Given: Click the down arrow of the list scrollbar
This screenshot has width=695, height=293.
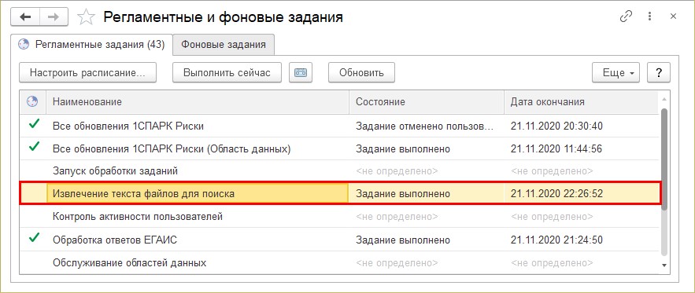Looking at the screenshot, I should pos(664,265).
